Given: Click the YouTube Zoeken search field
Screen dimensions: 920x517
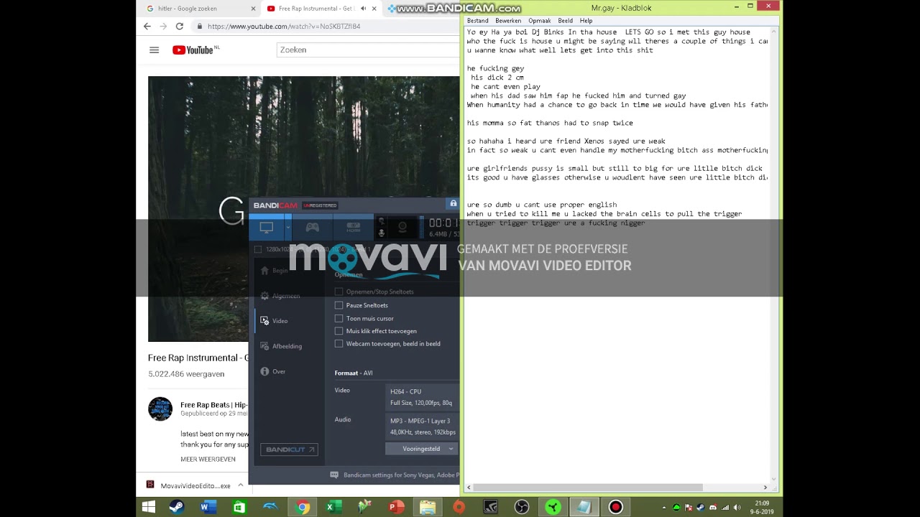Looking at the screenshot, I should [x=368, y=50].
